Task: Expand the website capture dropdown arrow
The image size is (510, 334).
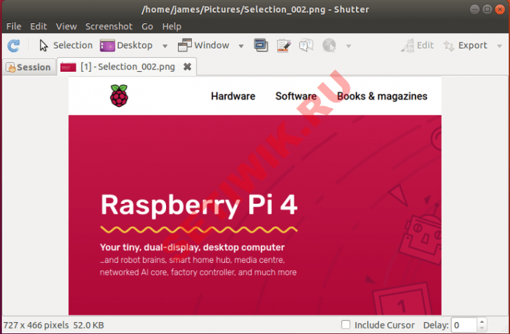Action: click(349, 46)
